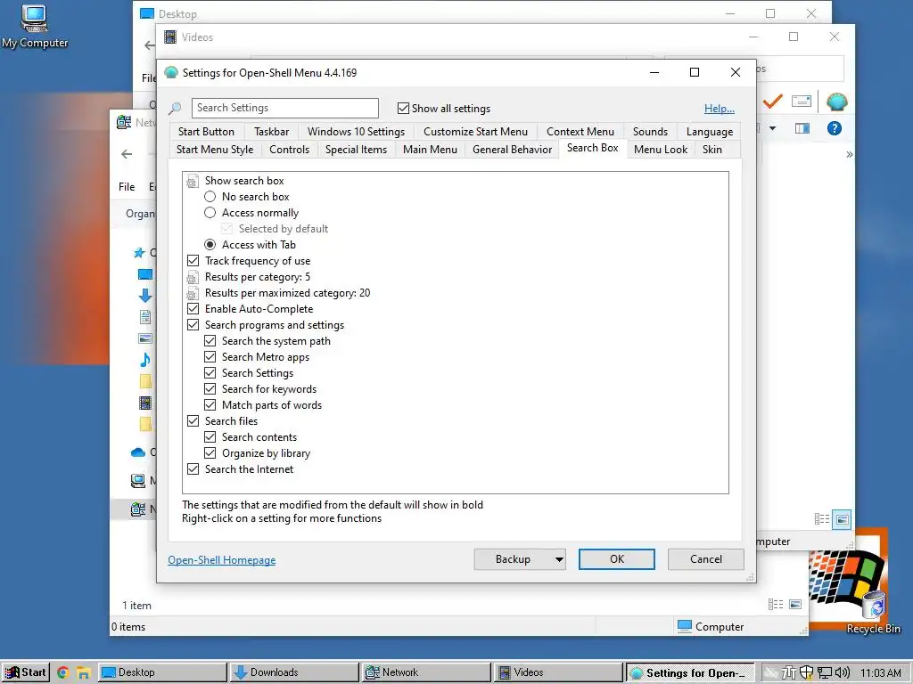Viewport: 913px width, 684px height.
Task: Uncheck Search the system path
Action: coord(210,341)
